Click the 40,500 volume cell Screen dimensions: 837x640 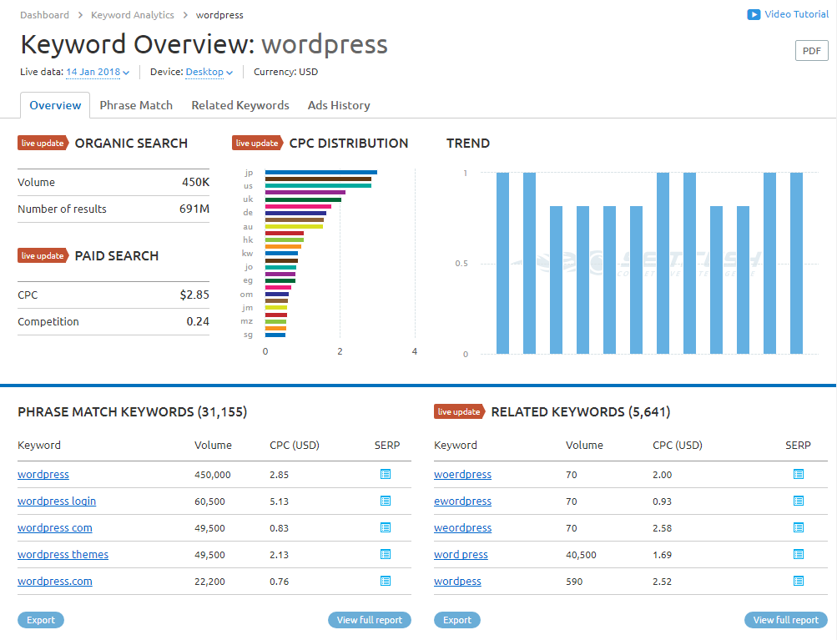point(581,555)
